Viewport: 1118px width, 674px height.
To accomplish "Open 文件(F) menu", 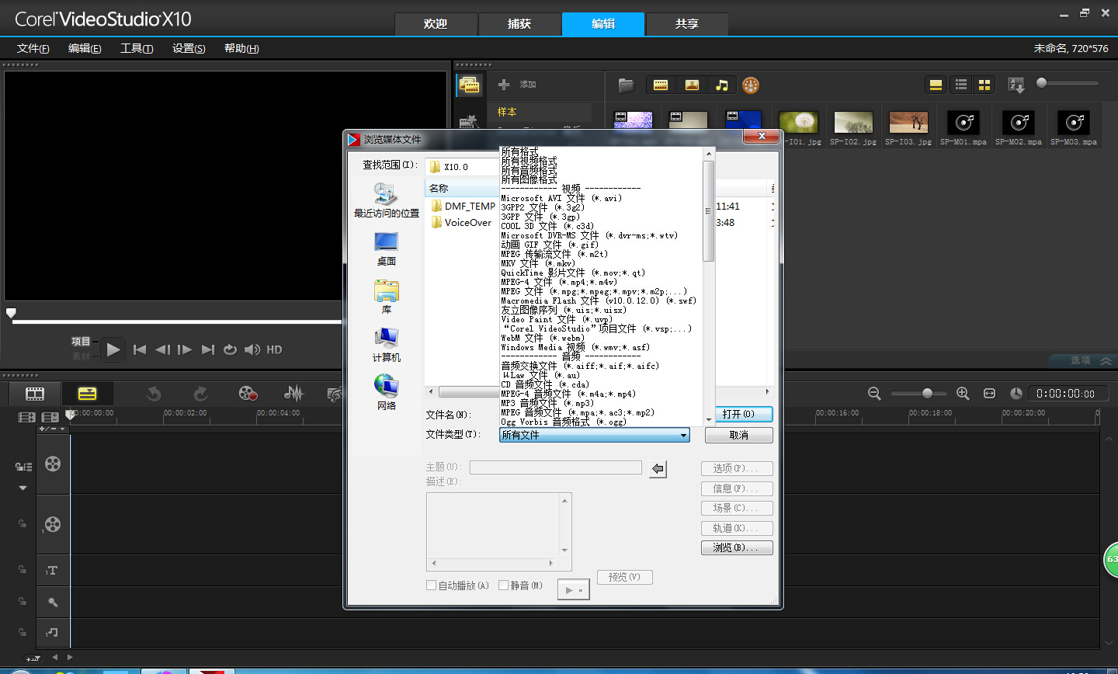I will pos(33,48).
